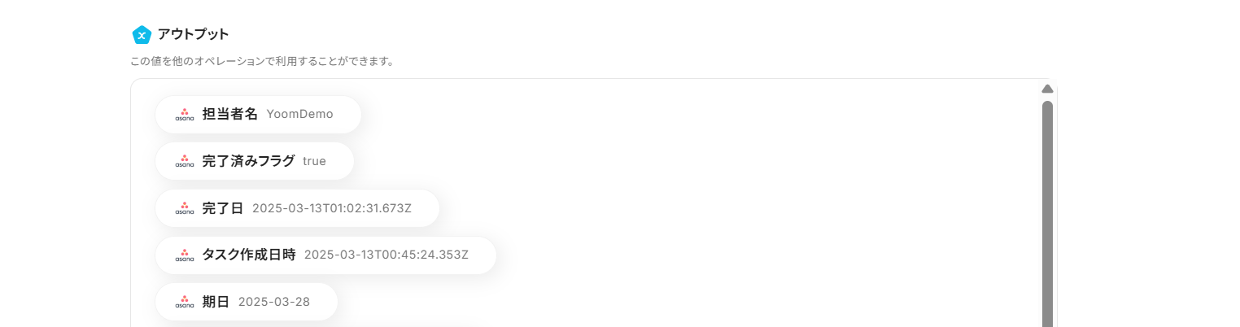The width and height of the screenshot is (1240, 327).
Task: Click the 2025-03-13T01:02:31.673Z timestamp value
Action: (332, 208)
